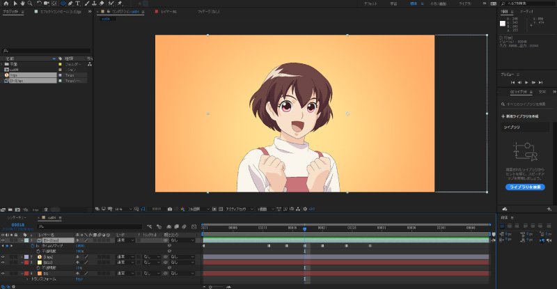The width and height of the screenshot is (557, 289).
Task: Open the viewer magnification dropdown
Action: click(x=123, y=209)
